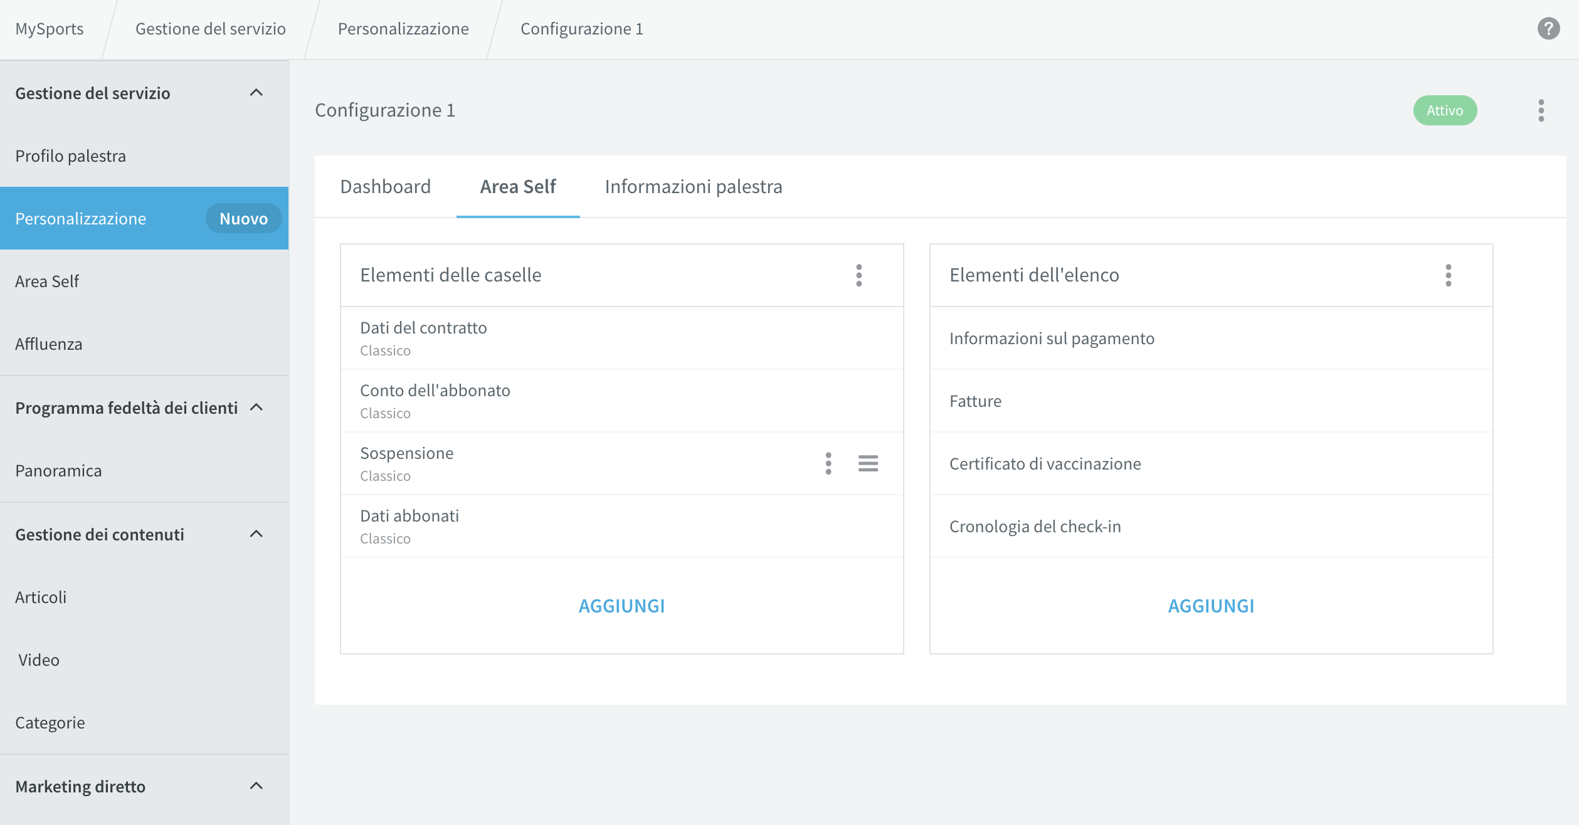Viewport: 1579px width, 825px height.
Task: Click AGGIUNGI under Elementi dell'elenco
Action: coord(1211,606)
